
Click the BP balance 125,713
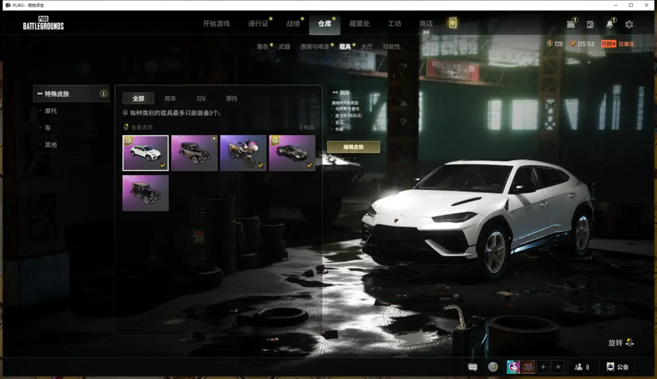coord(582,44)
